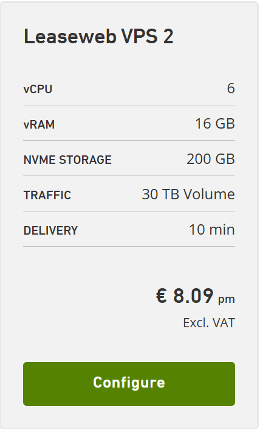Click the NVME STORAGE label

point(67,160)
